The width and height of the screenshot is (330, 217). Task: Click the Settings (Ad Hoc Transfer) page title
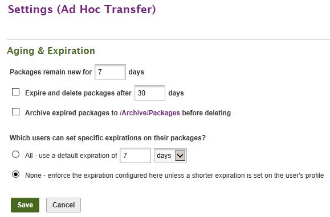[x=82, y=10]
